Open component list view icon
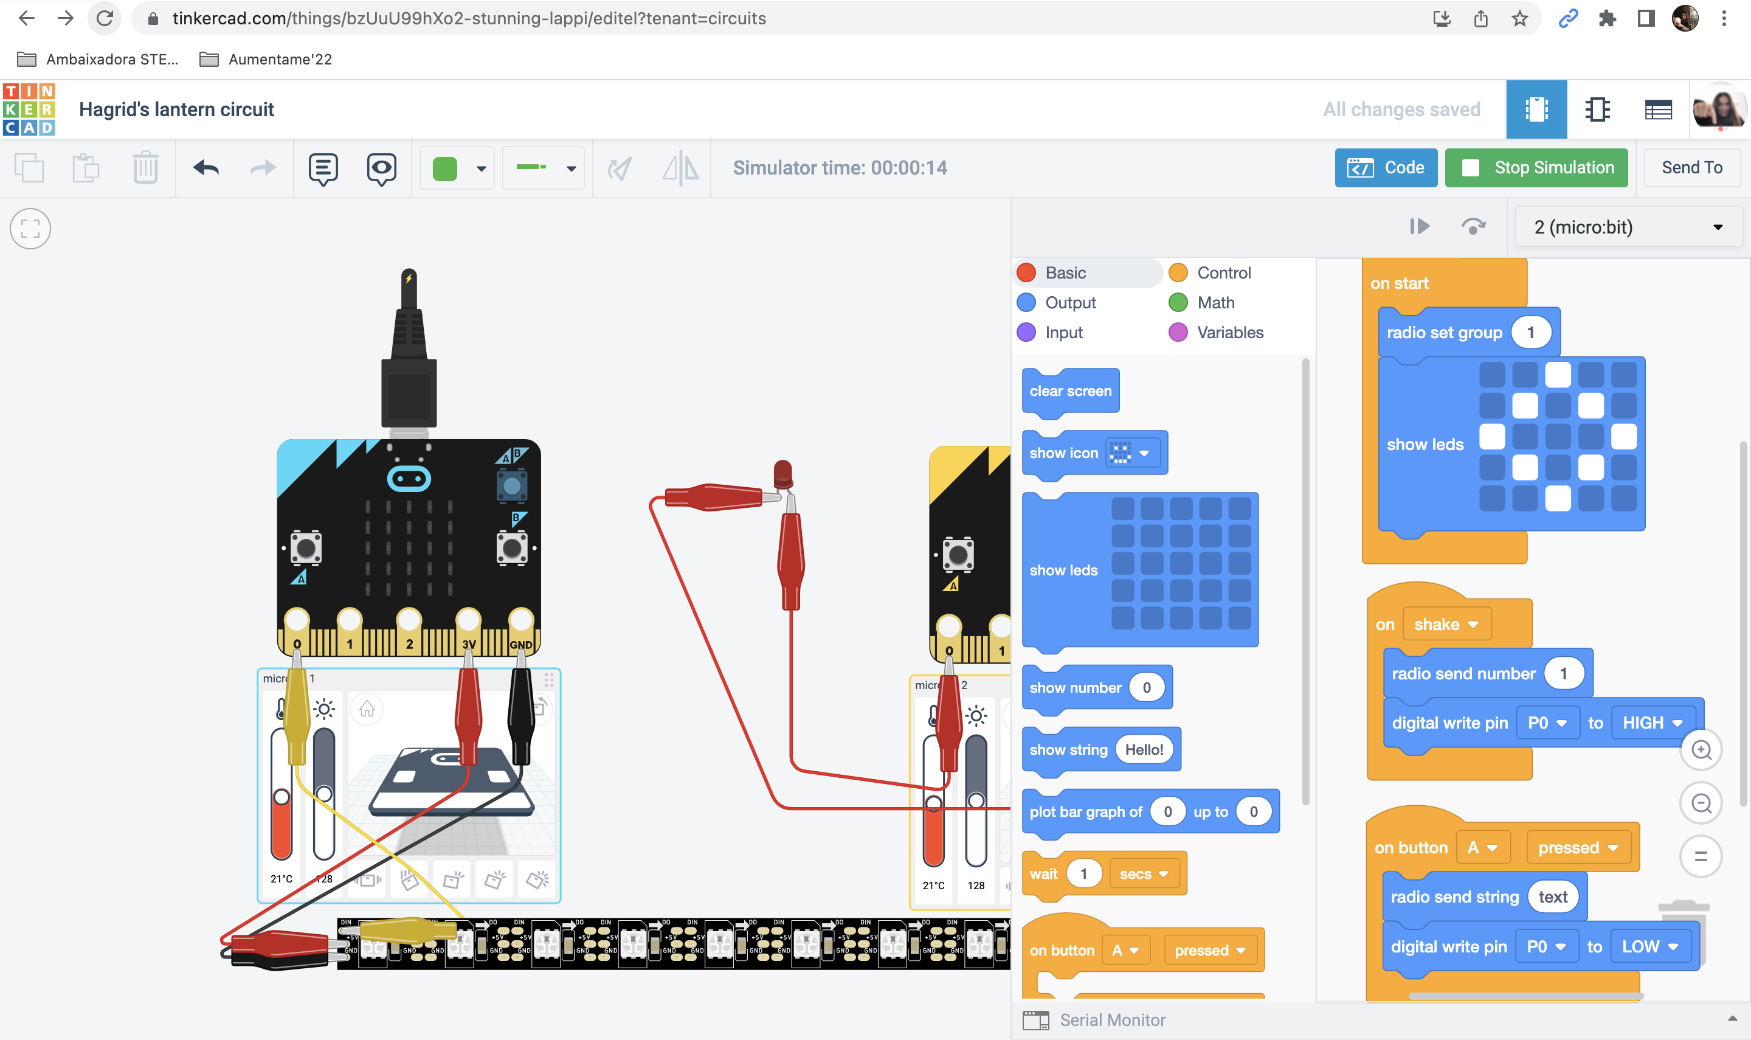 (x=1658, y=110)
